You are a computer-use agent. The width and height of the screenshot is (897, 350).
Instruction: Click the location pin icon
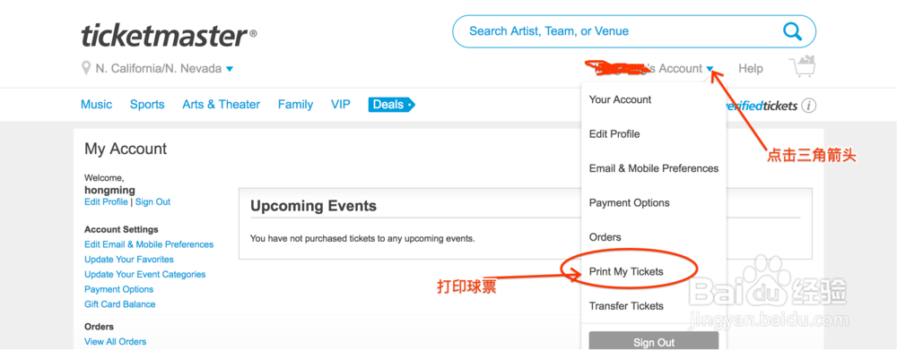pos(86,69)
